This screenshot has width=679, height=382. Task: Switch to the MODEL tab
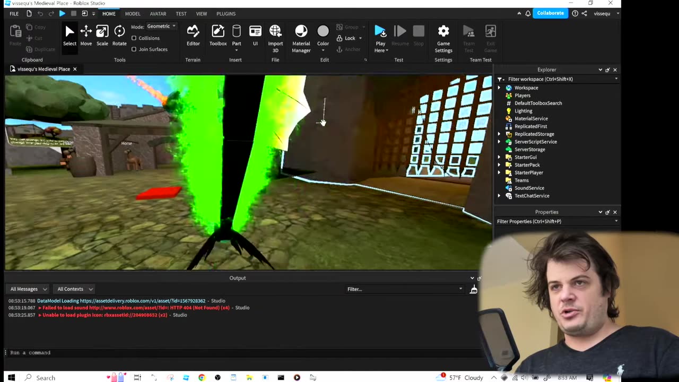(133, 13)
